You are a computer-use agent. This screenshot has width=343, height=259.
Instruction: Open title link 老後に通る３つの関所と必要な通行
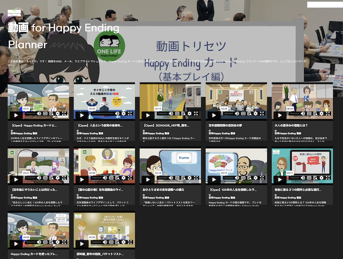pyautogui.click(x=298, y=190)
